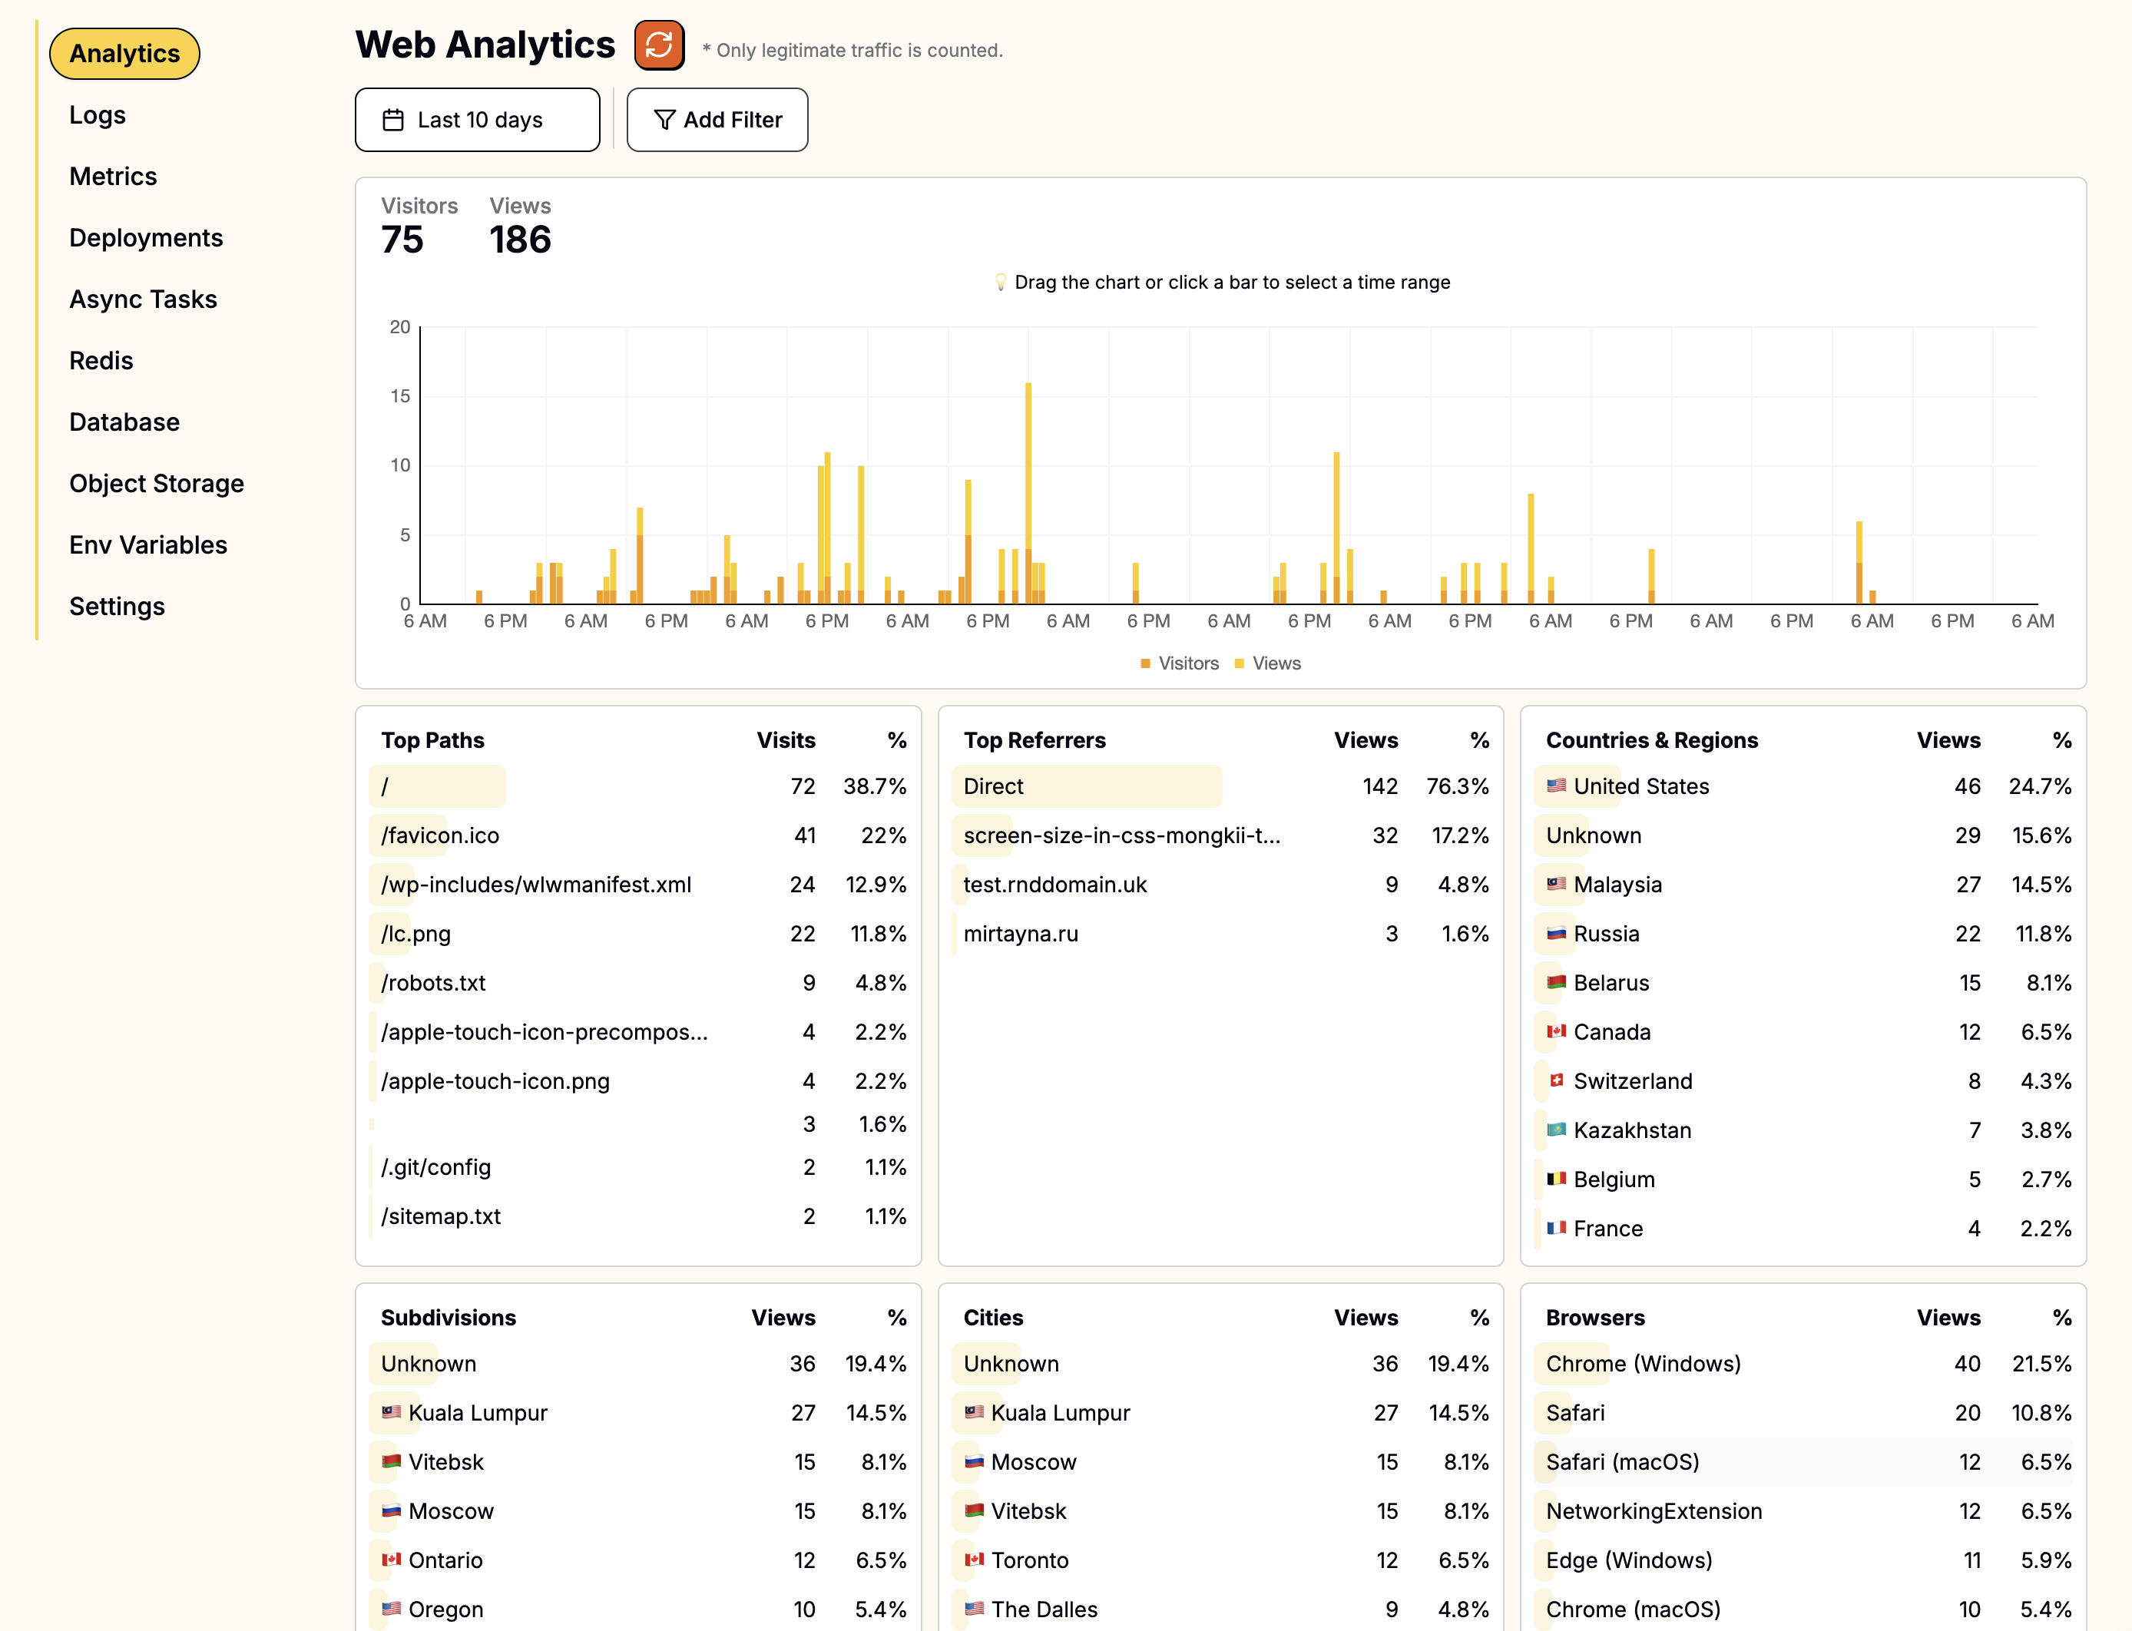Viewport: 2132px width, 1631px height.
Task: Filter by /favicon.ico path row
Action: (639, 835)
